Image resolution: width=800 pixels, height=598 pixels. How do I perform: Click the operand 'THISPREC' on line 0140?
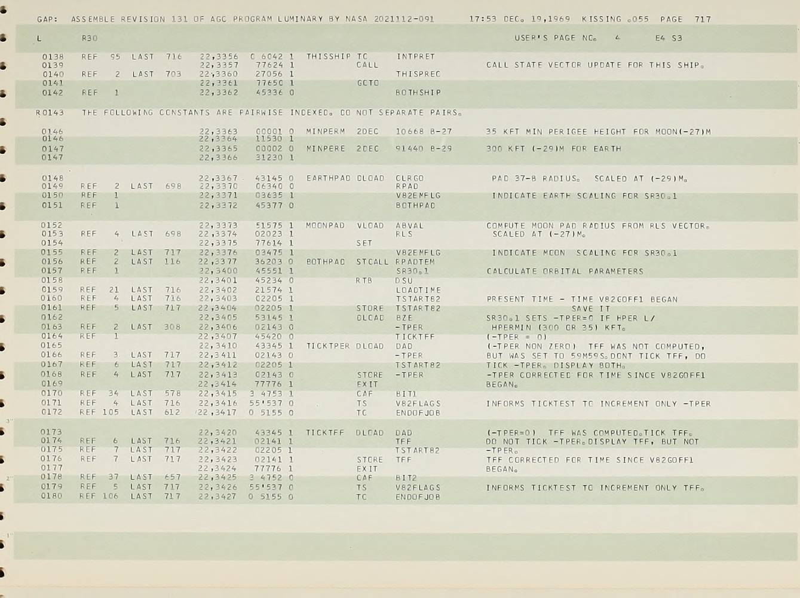[x=418, y=74]
